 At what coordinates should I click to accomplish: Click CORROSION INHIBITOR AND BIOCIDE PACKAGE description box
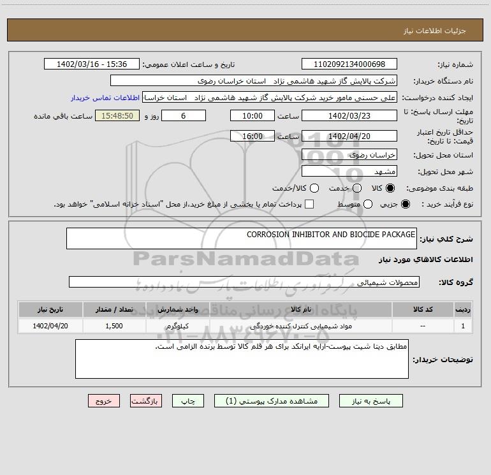coord(242,238)
